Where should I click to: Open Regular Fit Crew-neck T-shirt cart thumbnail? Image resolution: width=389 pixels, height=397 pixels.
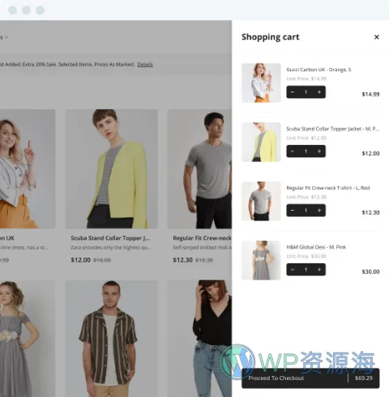(x=261, y=201)
